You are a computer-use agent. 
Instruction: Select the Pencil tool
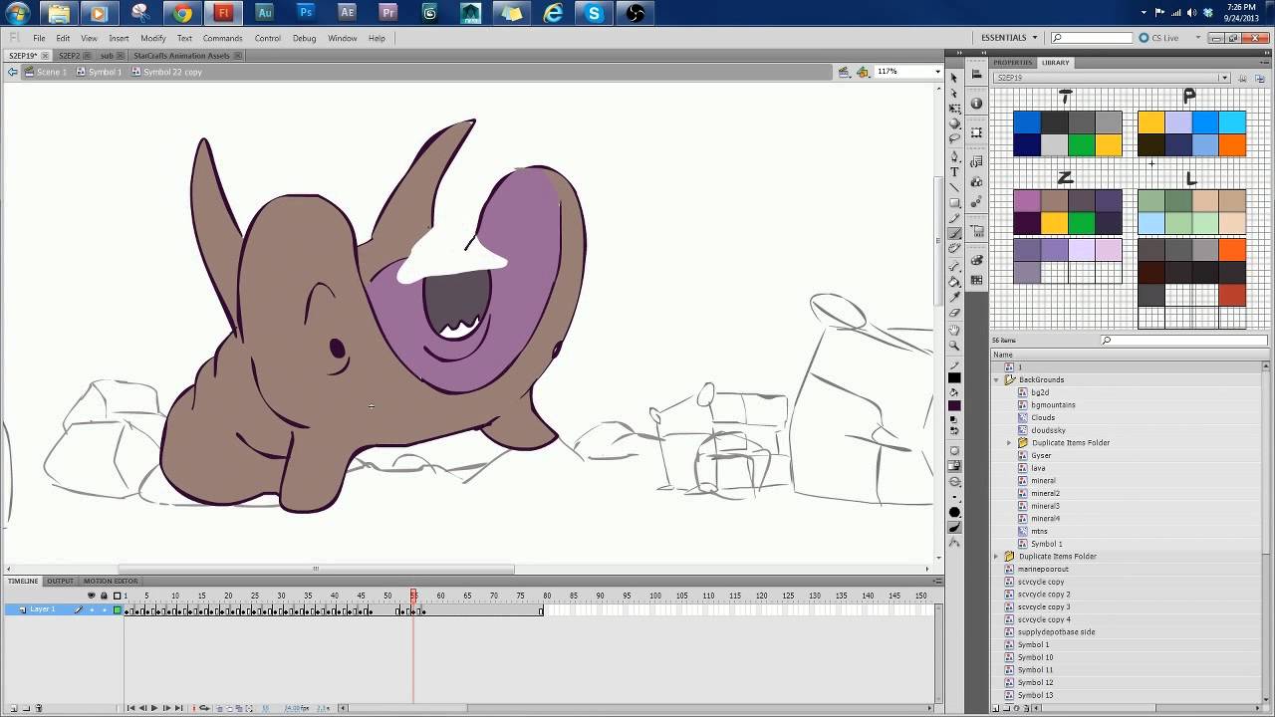tap(954, 218)
